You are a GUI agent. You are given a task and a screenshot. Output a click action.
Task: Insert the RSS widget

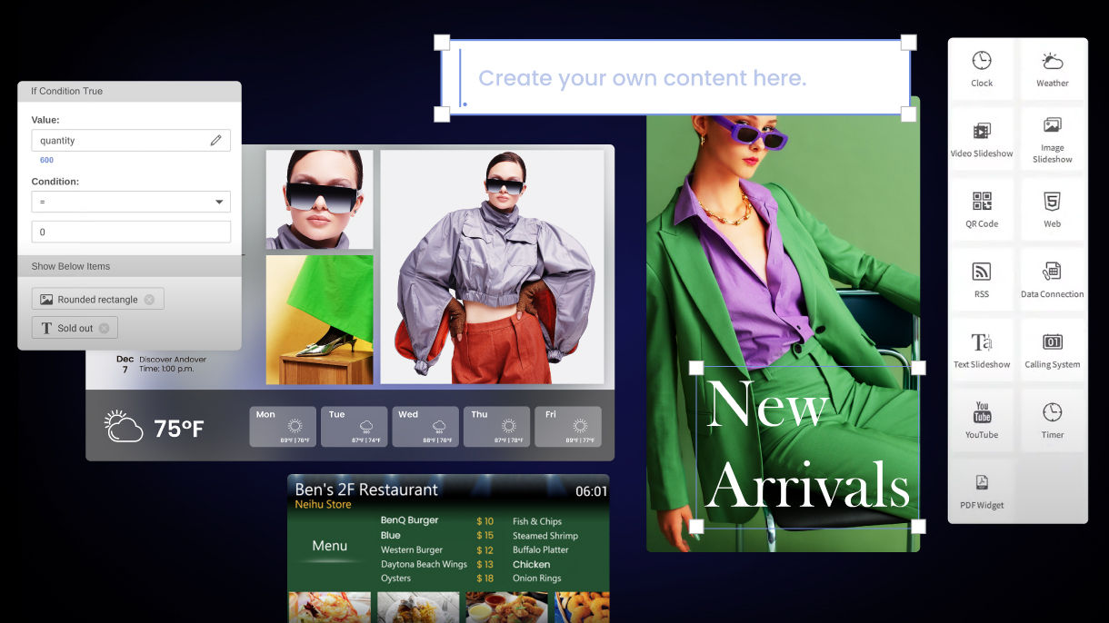point(981,278)
